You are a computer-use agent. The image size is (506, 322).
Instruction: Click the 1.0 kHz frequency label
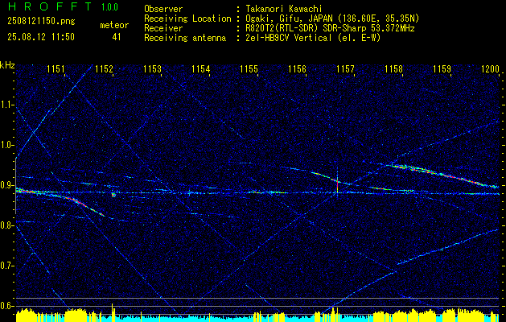[x=6, y=145]
